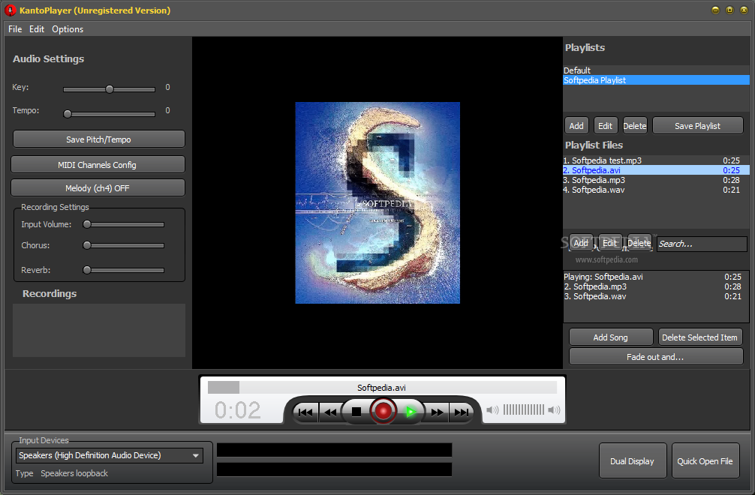Click the volume level bar meter
755x495 pixels.
tap(523, 409)
